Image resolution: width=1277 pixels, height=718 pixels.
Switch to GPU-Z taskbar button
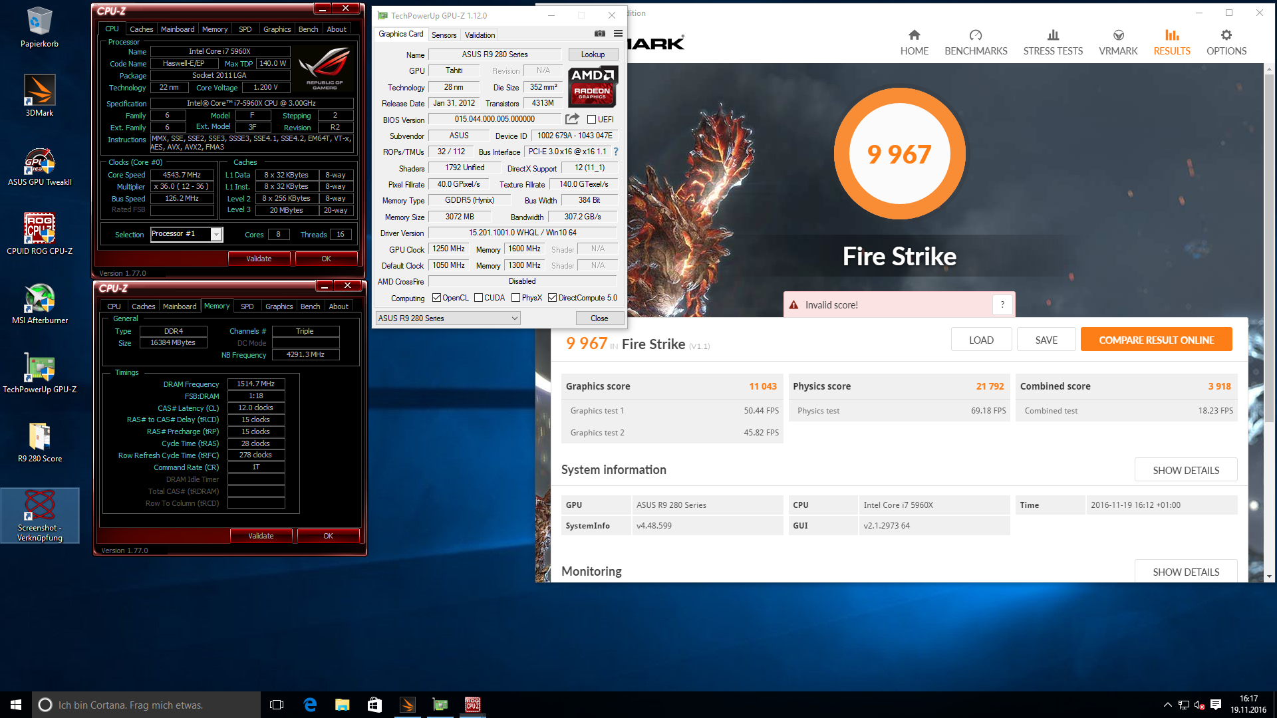point(440,705)
